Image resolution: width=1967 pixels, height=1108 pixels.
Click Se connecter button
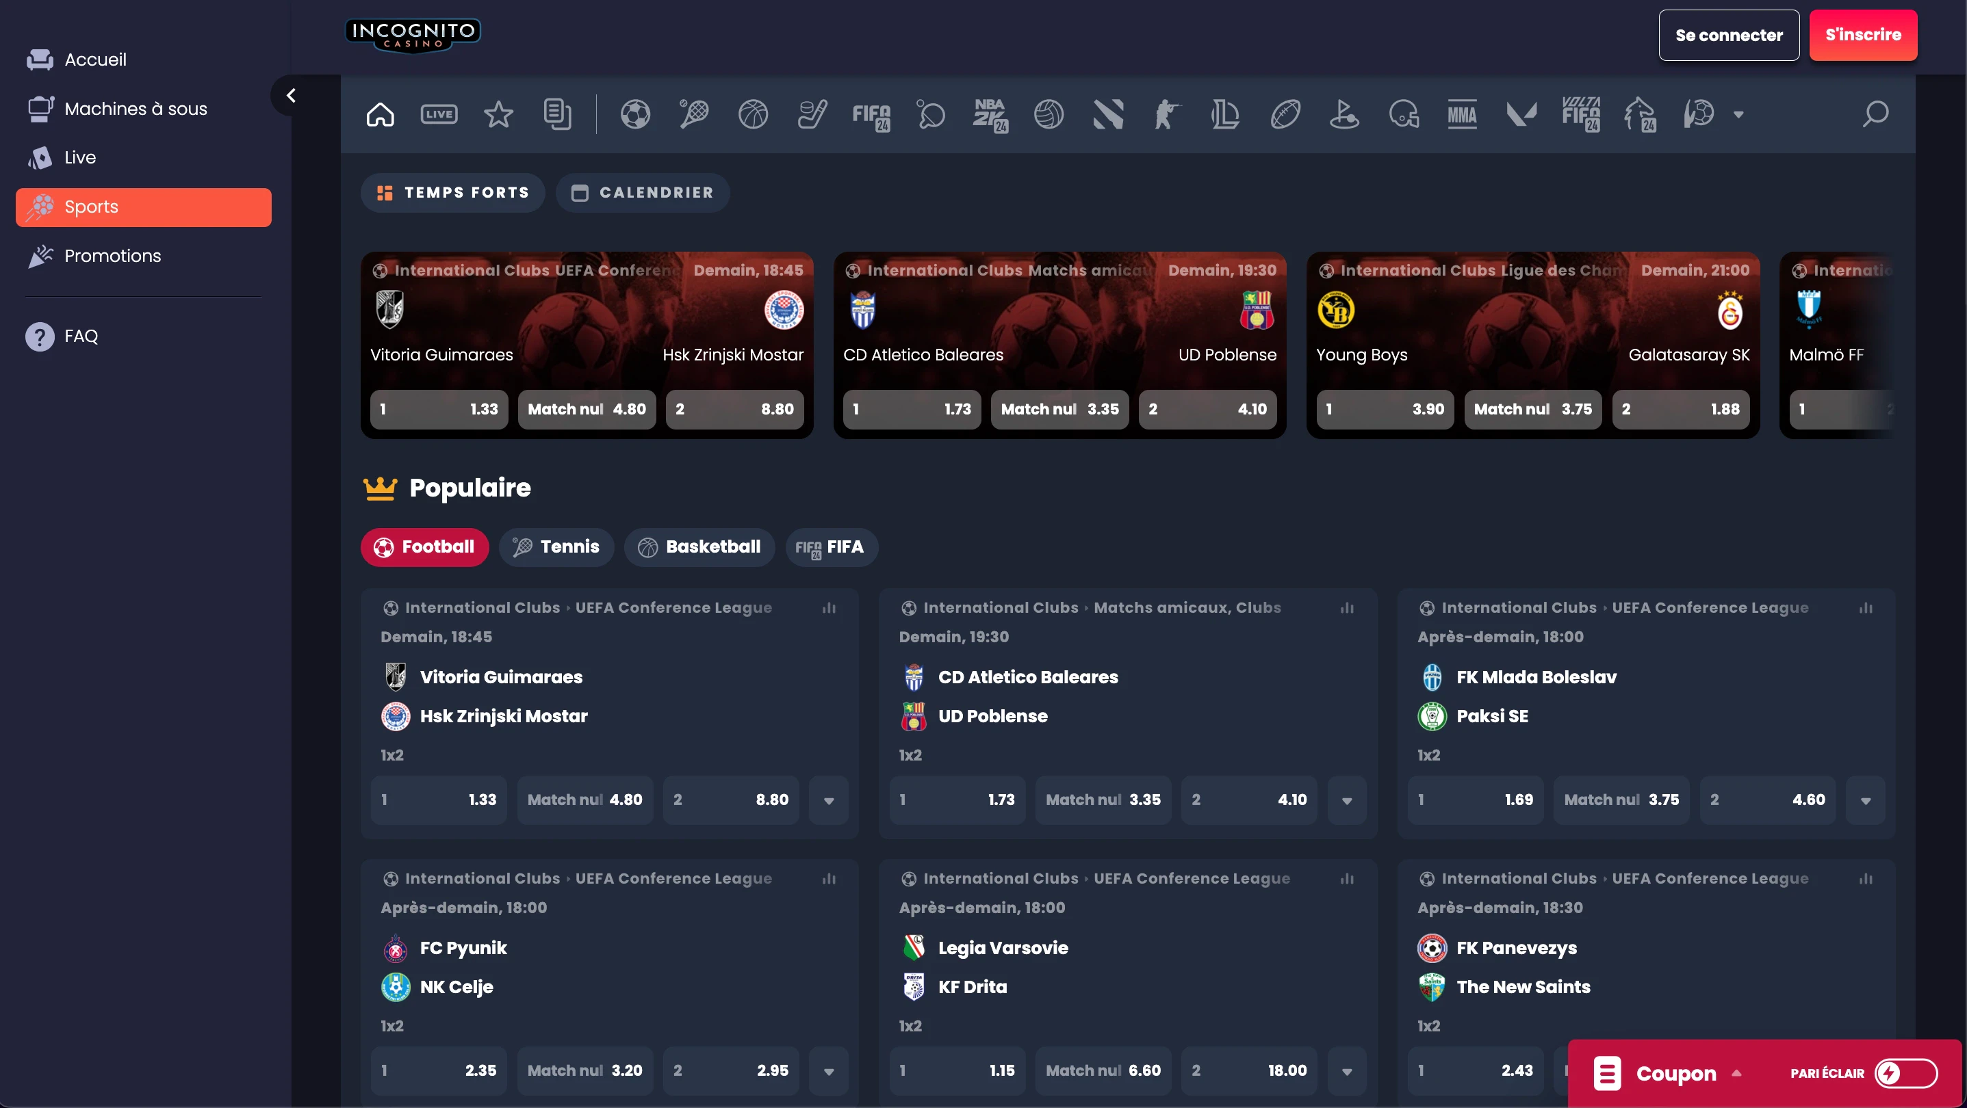click(1729, 35)
